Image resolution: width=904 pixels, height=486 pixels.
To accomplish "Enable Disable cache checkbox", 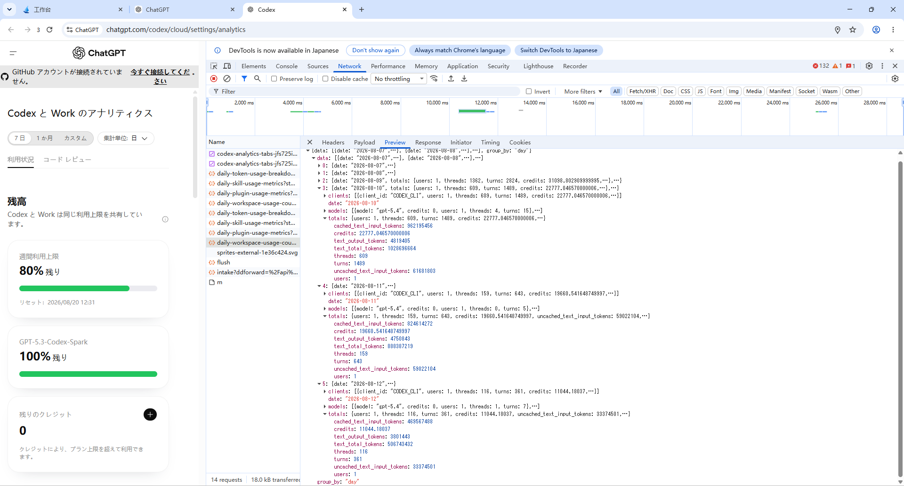I will tap(325, 79).
